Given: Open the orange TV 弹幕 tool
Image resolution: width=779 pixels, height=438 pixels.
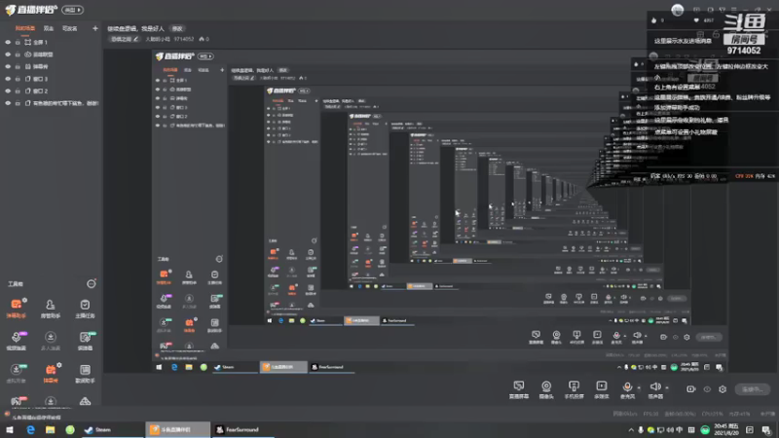Looking at the screenshot, I should (x=51, y=373).
